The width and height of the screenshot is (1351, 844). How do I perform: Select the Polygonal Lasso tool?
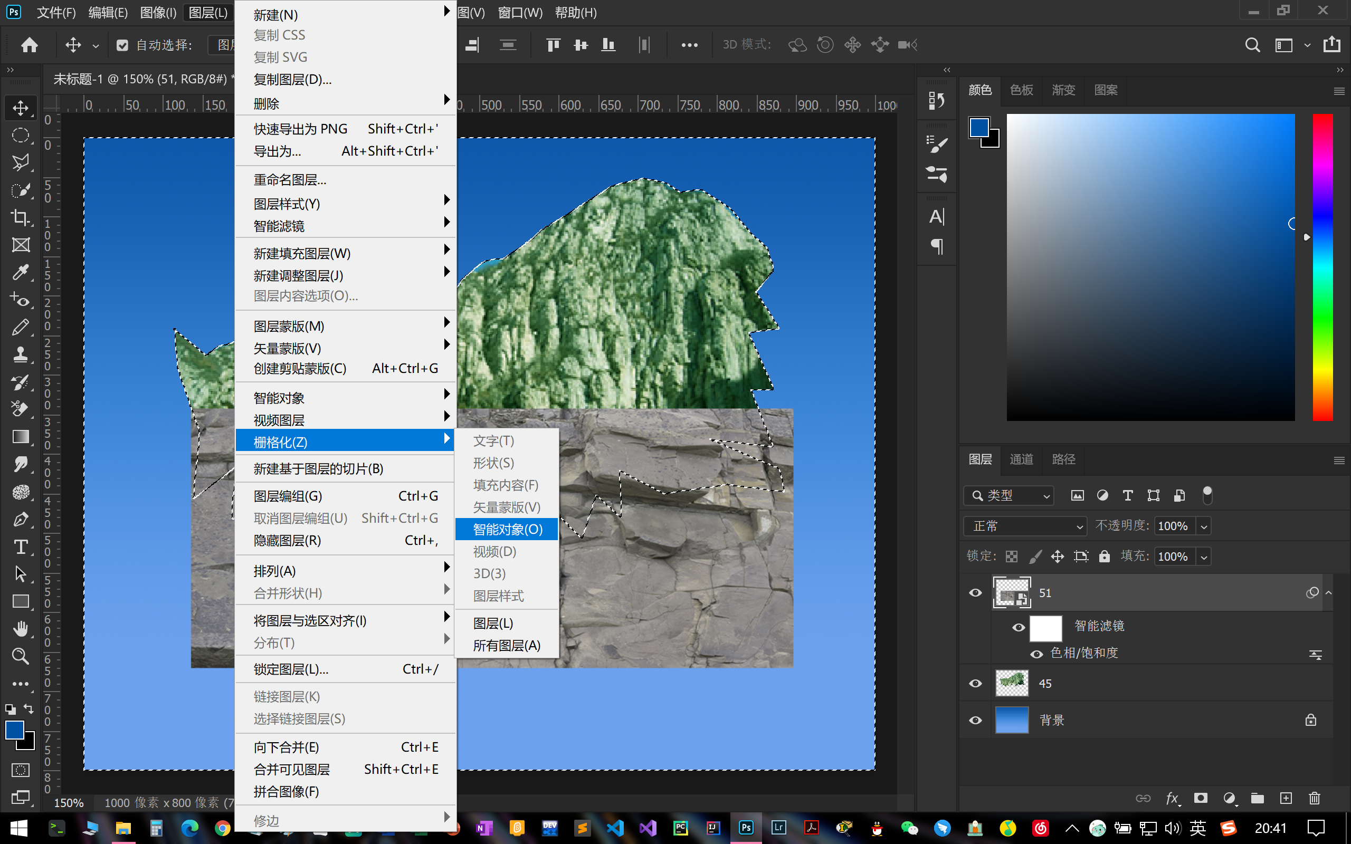[21, 162]
